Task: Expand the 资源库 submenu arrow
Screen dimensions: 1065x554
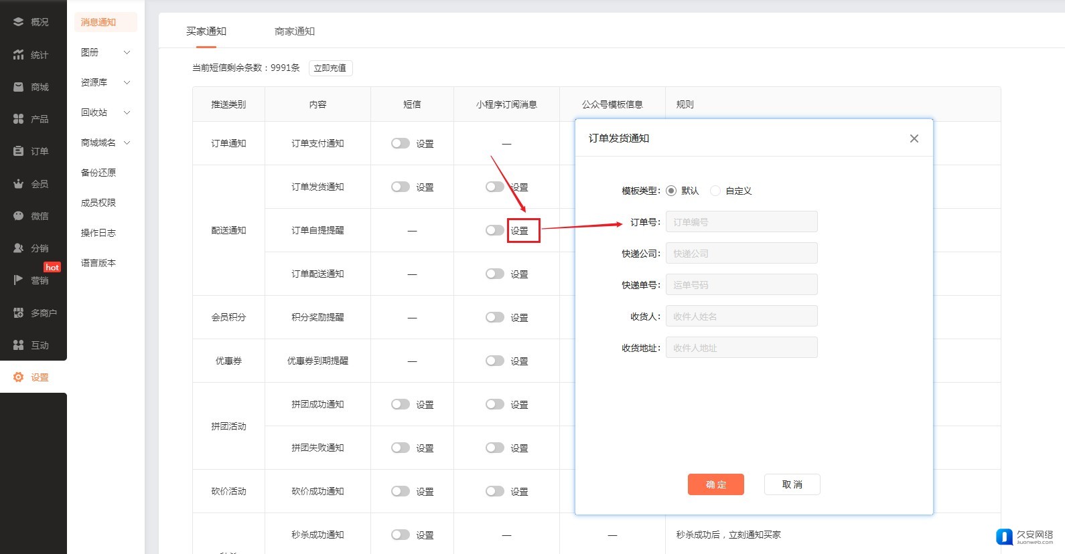Action: [127, 82]
